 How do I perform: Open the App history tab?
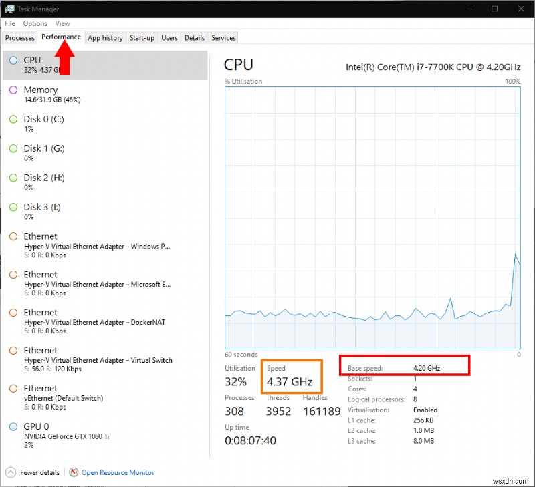105,38
